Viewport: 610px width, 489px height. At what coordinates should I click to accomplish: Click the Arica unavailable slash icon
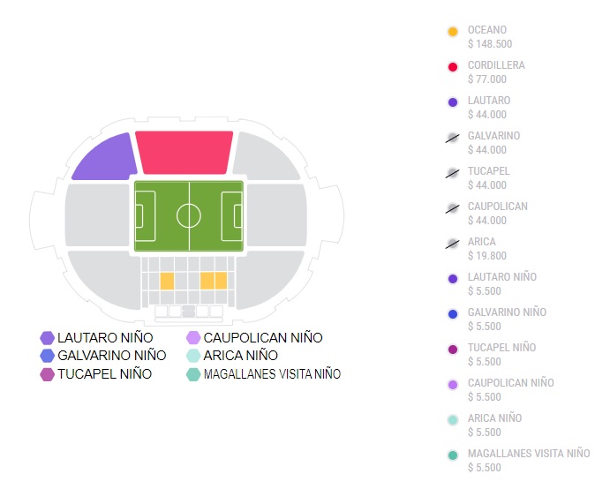point(453,244)
